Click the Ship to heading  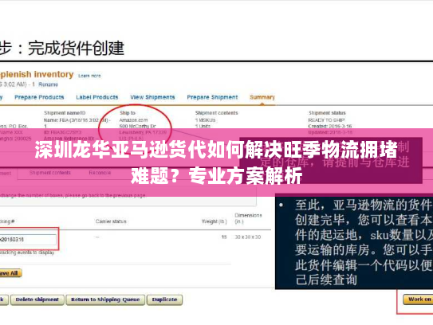[128, 113]
